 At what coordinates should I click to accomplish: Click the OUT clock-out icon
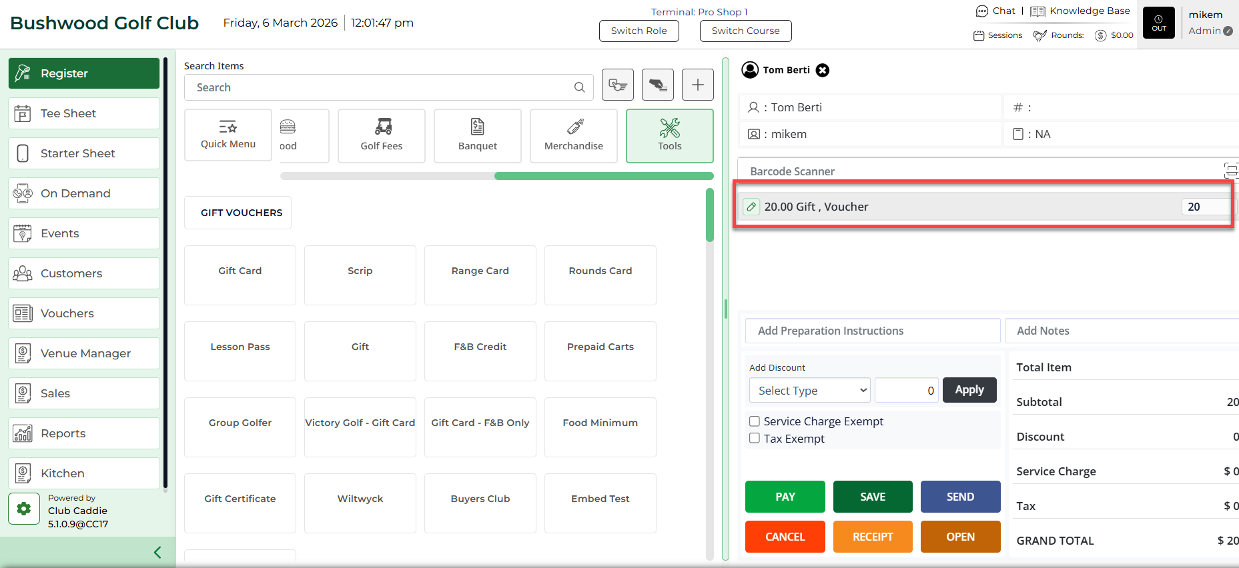pos(1158,23)
